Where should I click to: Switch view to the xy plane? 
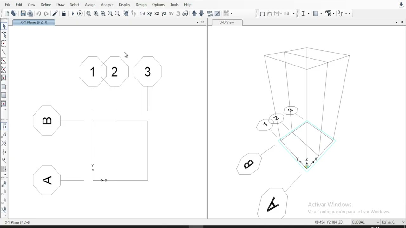[149, 13]
